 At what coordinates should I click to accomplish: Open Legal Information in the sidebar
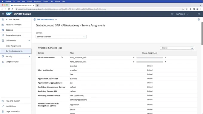(x=13, y=111)
